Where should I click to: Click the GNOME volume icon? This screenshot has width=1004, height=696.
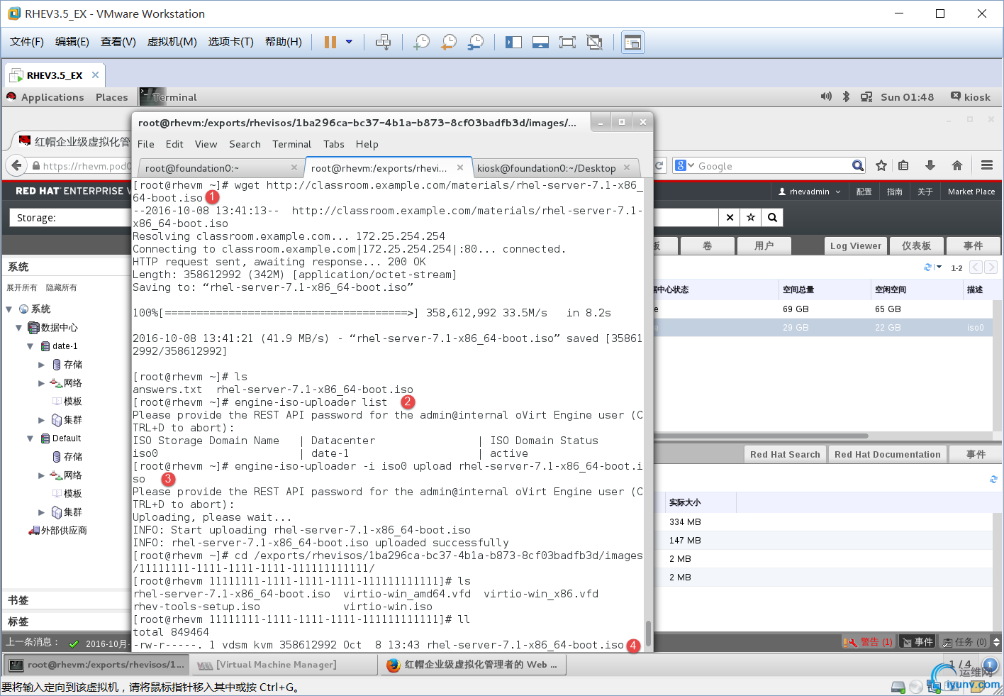click(x=826, y=96)
